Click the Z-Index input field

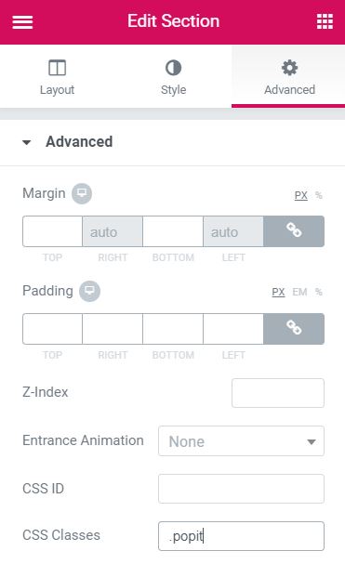(278, 393)
